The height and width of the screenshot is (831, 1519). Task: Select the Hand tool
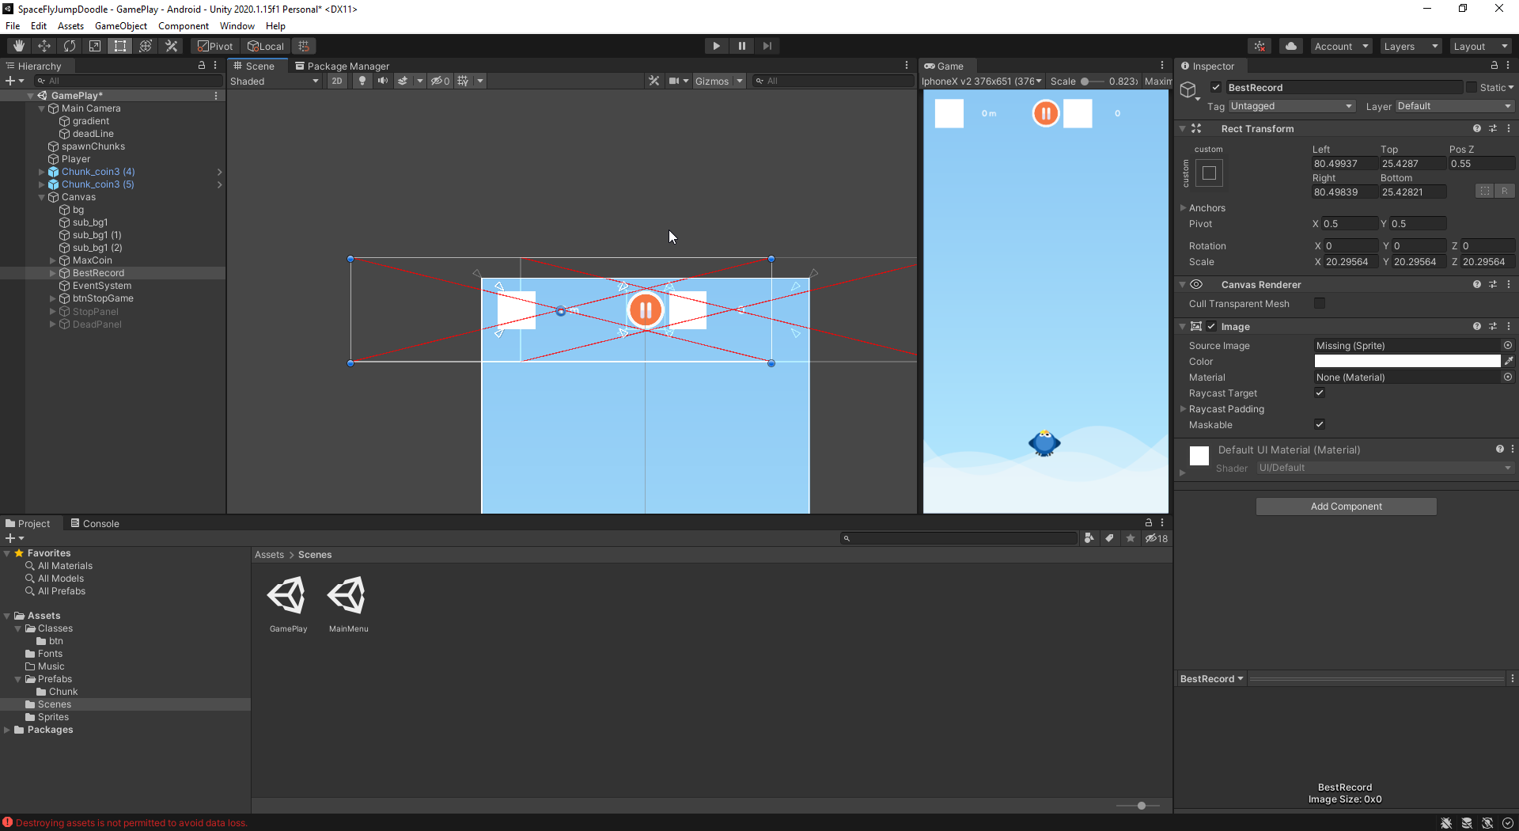coord(19,46)
